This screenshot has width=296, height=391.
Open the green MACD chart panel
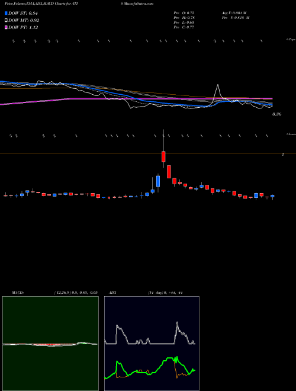pos(50,344)
